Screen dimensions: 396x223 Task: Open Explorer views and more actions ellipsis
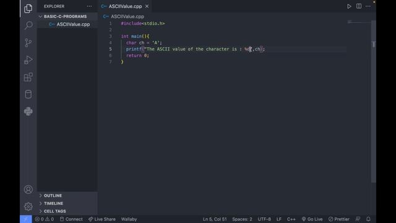pos(89,6)
